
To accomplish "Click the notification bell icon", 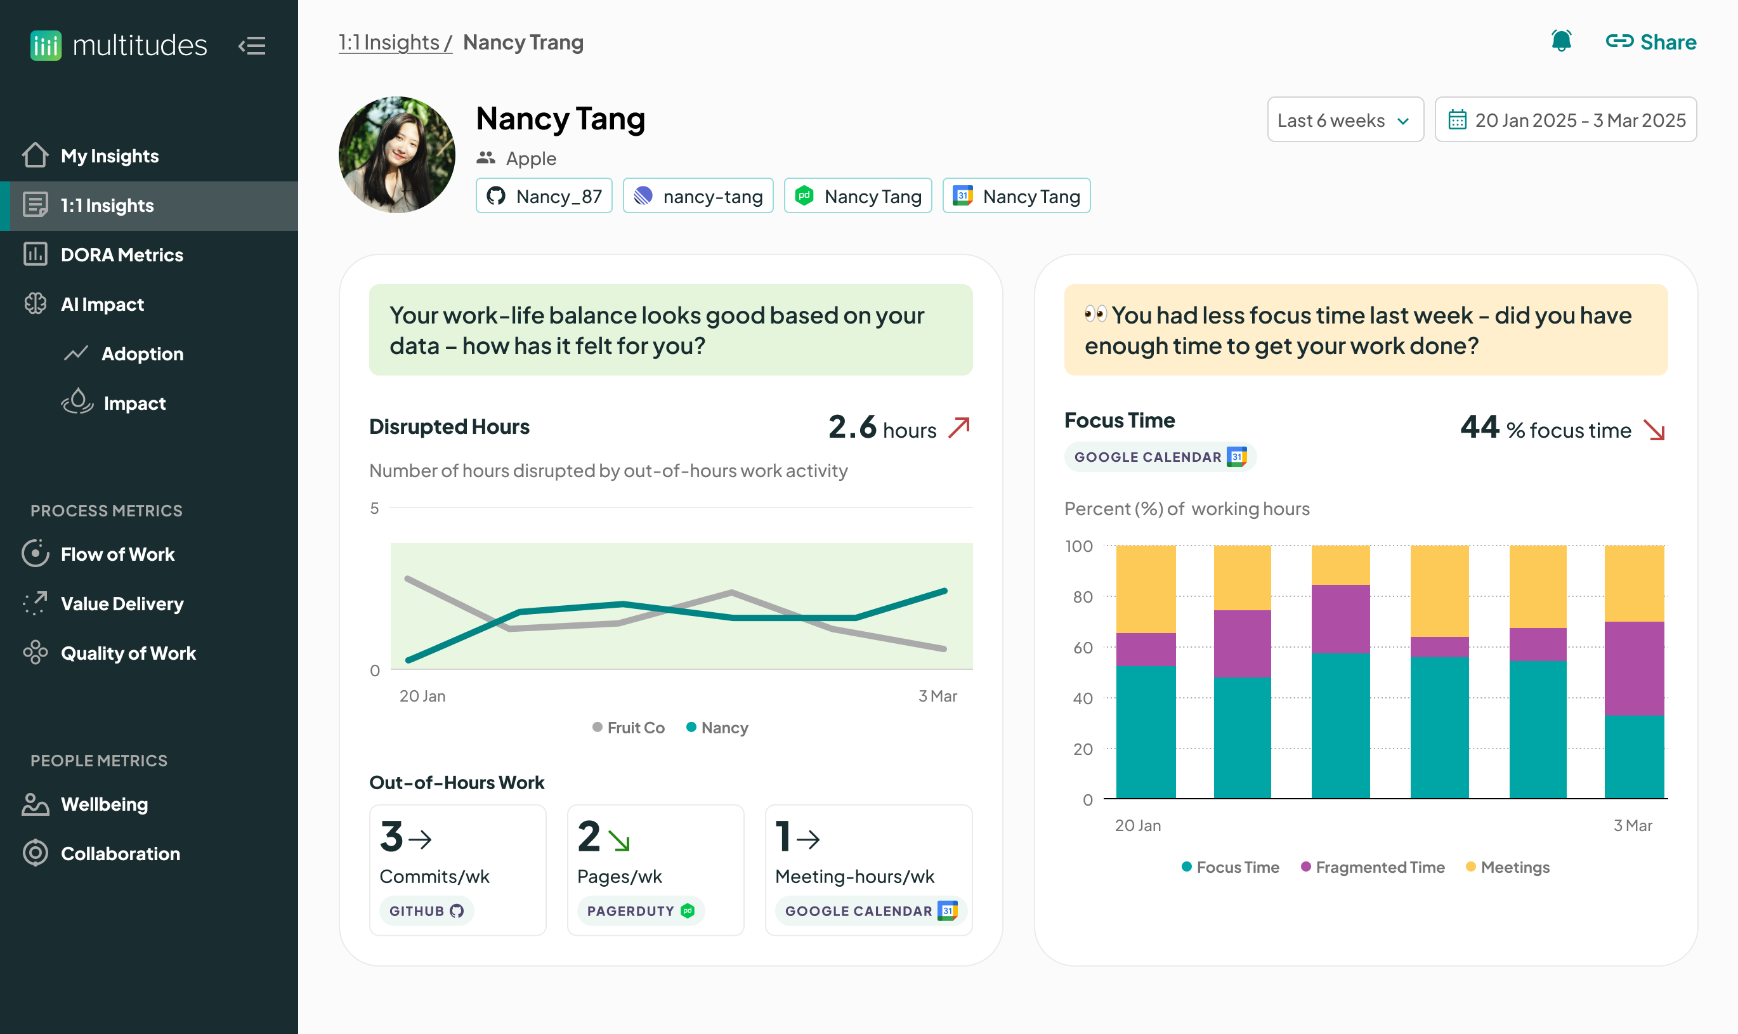I will (1560, 41).
